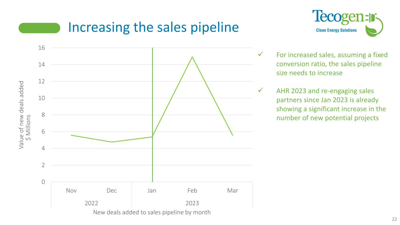
Task: Select the 'Dec' axis label
Action: [112, 191]
